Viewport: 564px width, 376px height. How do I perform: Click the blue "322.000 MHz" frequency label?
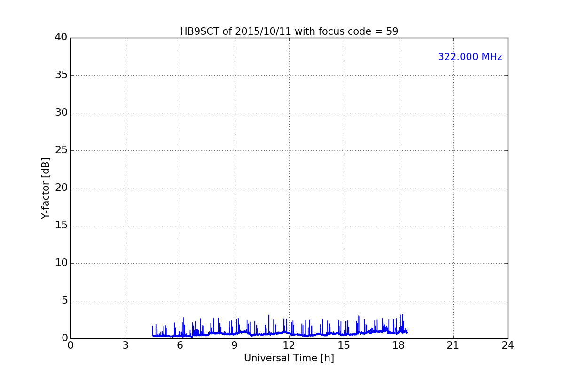pyautogui.click(x=470, y=57)
